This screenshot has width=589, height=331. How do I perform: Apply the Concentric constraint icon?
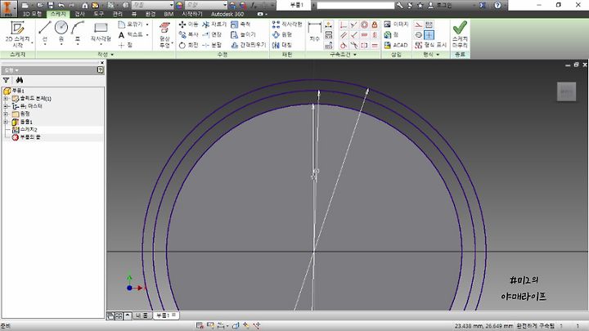[364, 25]
